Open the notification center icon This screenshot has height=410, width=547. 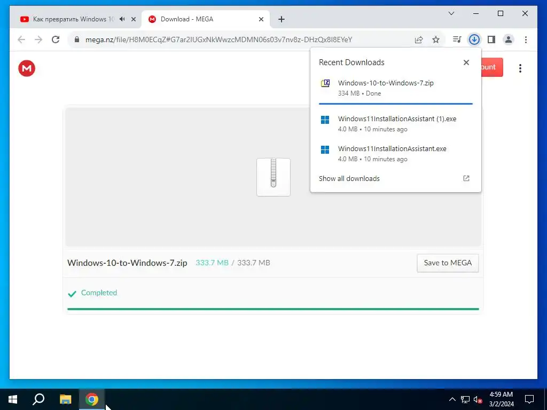[x=529, y=399]
